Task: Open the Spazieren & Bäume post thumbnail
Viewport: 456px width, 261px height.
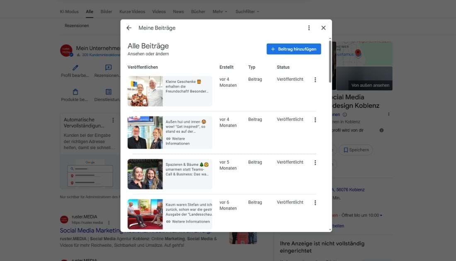Action: tap(145, 174)
